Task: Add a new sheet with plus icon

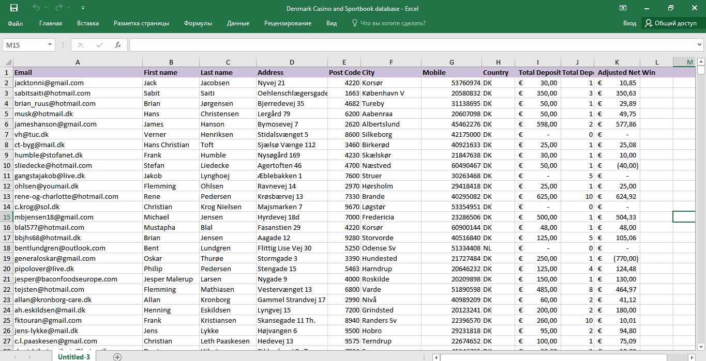Action: pyautogui.click(x=117, y=357)
